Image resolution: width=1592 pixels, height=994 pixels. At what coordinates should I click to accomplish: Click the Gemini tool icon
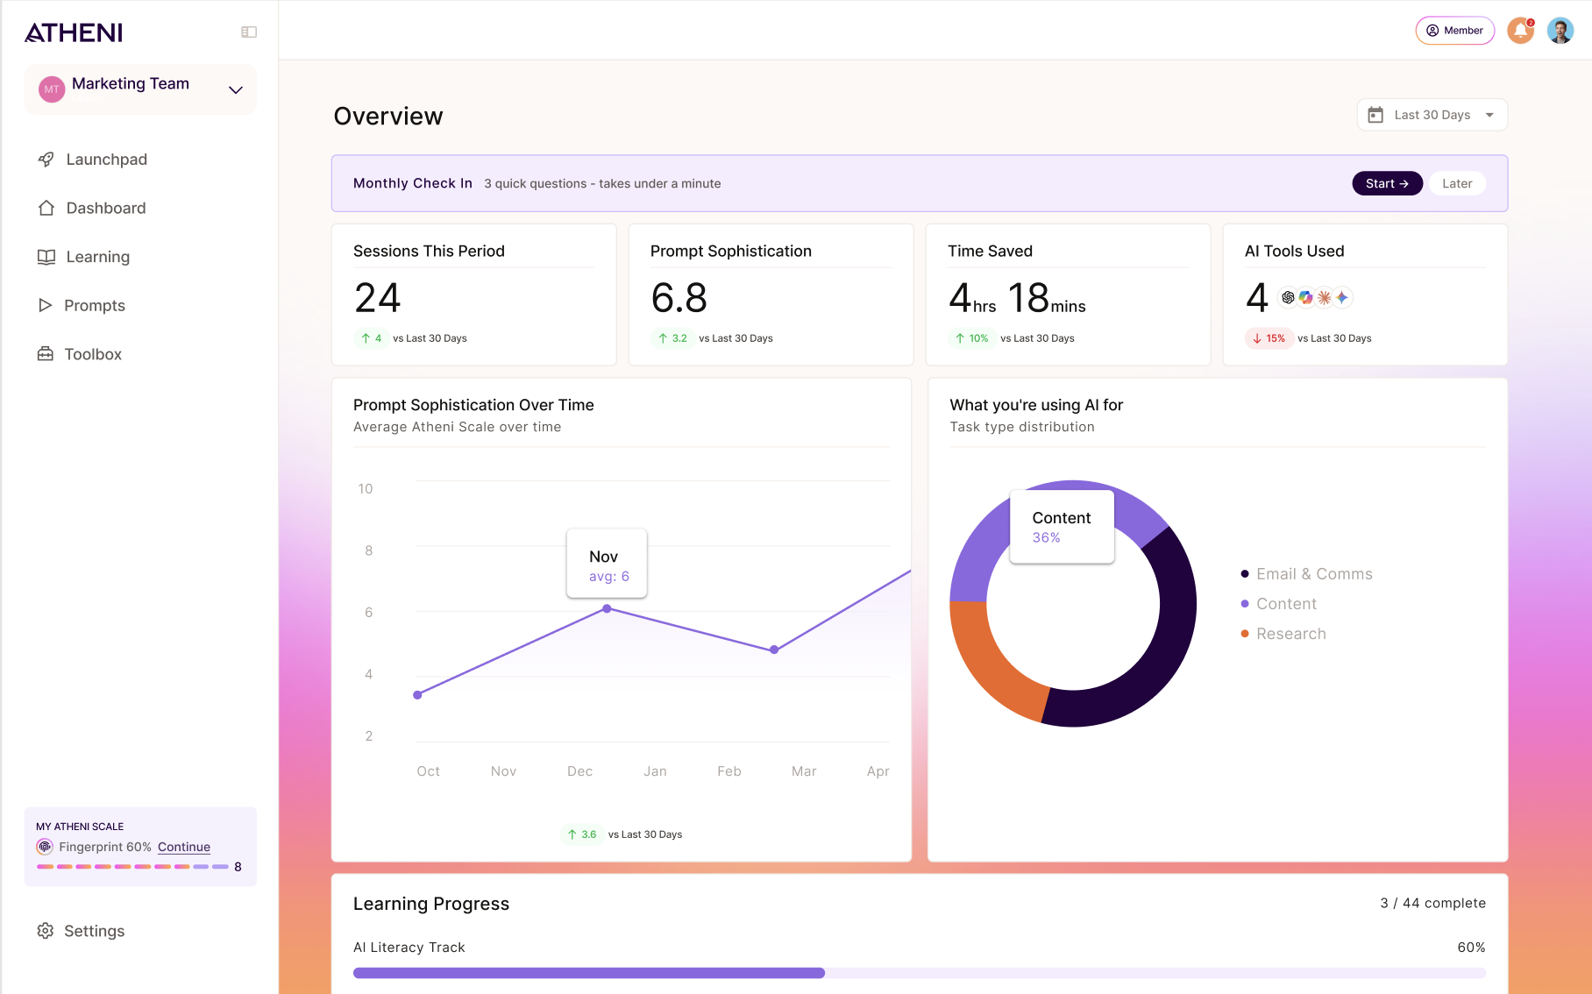[1342, 298]
